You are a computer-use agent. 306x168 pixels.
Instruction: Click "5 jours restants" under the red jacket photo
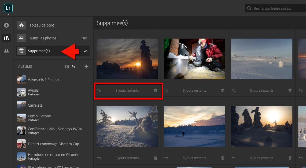[194, 91]
